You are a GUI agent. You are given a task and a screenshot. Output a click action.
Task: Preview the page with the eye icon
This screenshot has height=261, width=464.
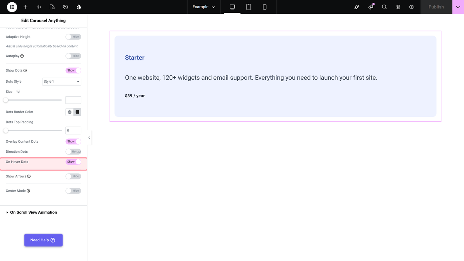(412, 7)
